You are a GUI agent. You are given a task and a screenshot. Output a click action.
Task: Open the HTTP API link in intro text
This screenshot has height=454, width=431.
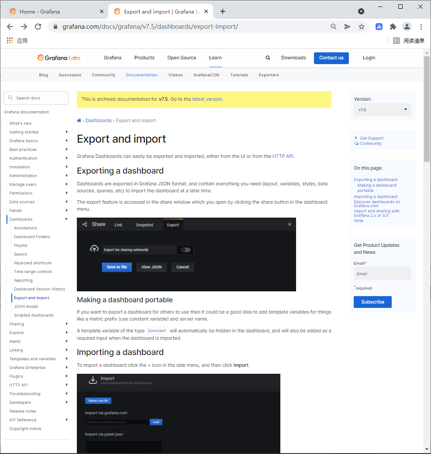tap(283, 156)
